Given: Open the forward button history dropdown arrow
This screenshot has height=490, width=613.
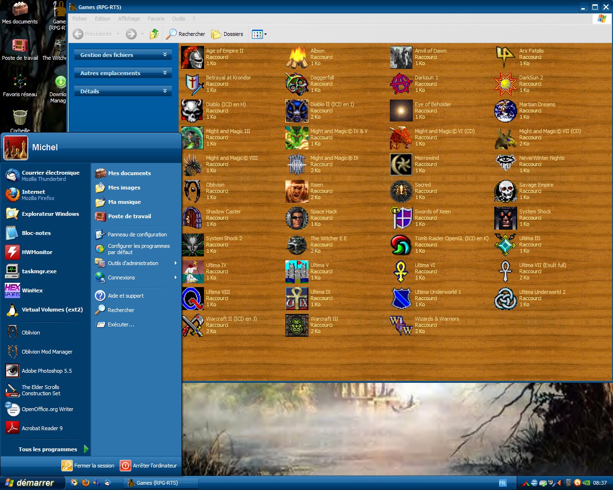Looking at the screenshot, I should tap(142, 34).
